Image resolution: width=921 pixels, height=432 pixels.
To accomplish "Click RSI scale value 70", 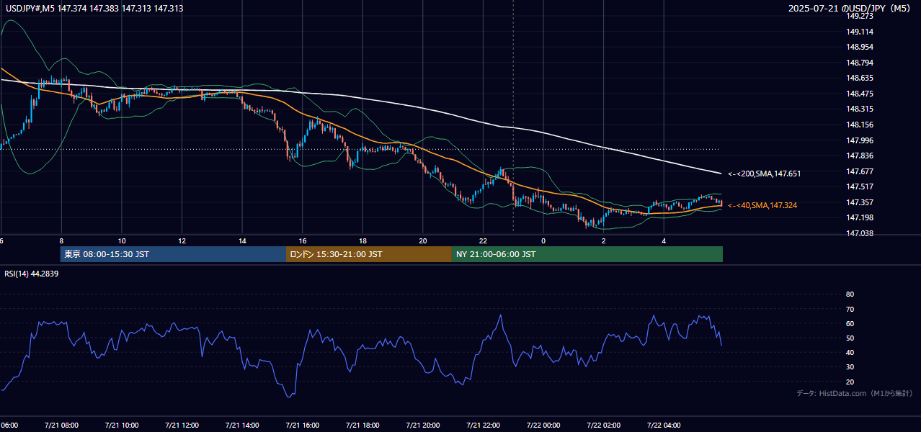I will point(850,309).
